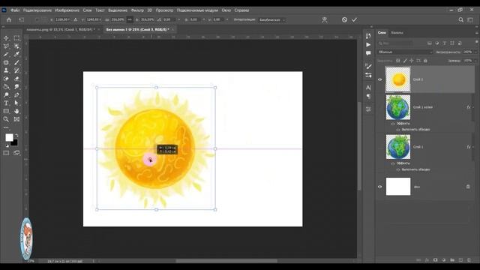Screen dimensions: 480x270
Task: Hide the top sun layer Слой 3
Action: tap(380, 79)
